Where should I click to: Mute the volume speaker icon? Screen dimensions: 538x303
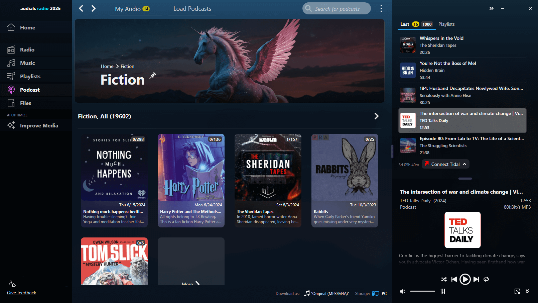(x=403, y=291)
